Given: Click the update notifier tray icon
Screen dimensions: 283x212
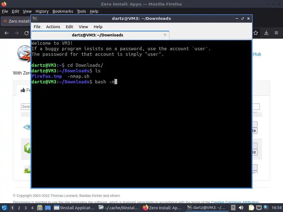Looking at the screenshot, I should 266,207.
